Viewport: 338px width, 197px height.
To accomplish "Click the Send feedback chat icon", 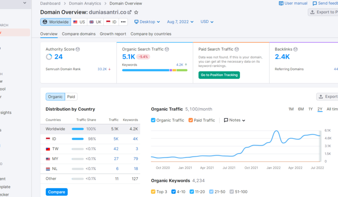I will [x=315, y=3].
